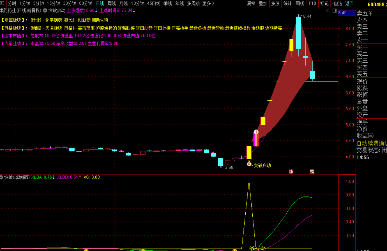Switch to the 周线 weekly period tab
The width and height of the screenshot is (387, 251).
(x=112, y=3)
